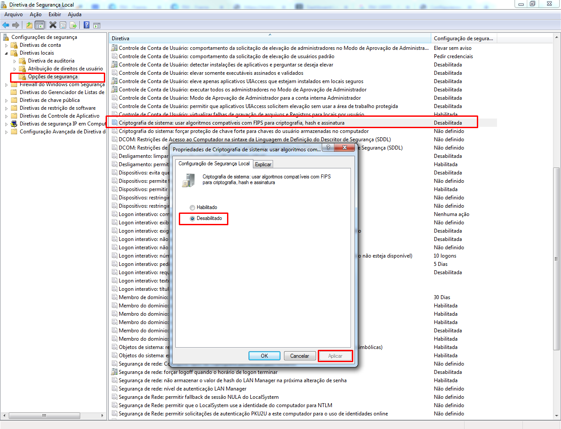Screen dimensions: 561x429
Task: Select the Opções de segurança tree item
Action: (x=53, y=77)
